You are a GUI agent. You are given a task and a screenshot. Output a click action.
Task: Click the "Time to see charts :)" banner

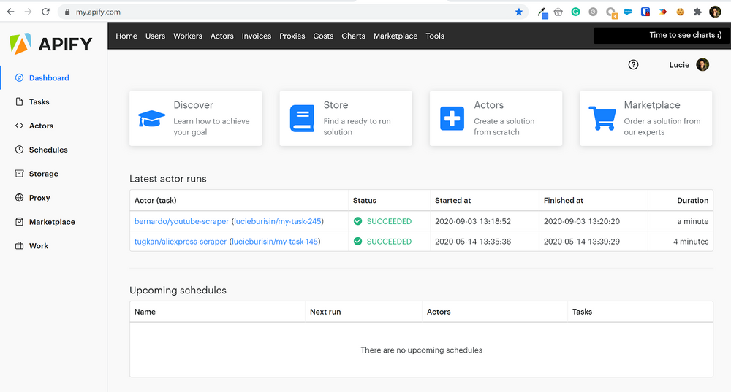click(662, 35)
